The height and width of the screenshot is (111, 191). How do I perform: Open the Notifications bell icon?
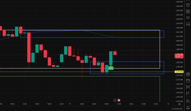click(x=188, y=107)
